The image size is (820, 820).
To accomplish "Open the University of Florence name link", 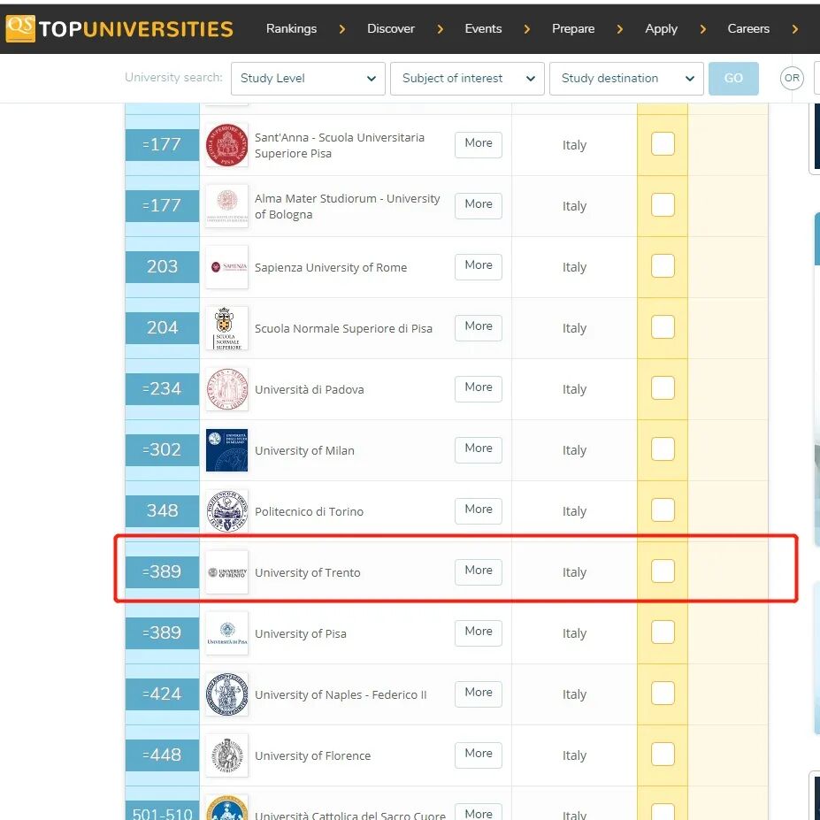I will [312, 755].
